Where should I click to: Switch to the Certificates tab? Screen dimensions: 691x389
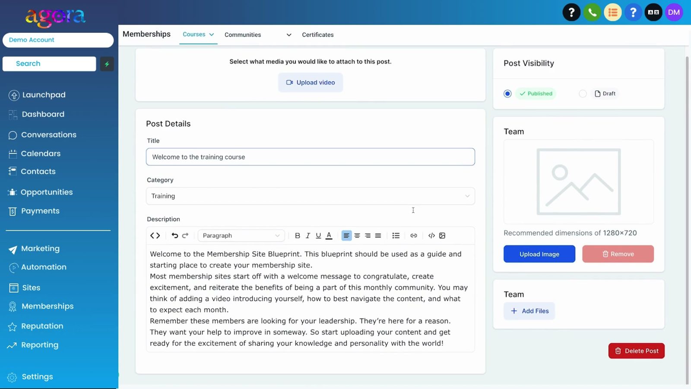click(318, 35)
